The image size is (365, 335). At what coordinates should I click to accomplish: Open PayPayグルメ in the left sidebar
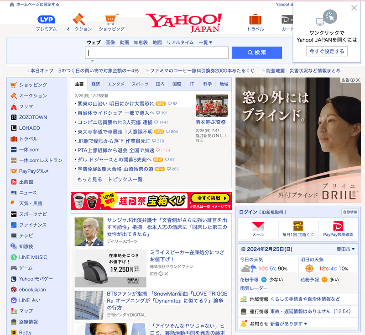(34, 171)
